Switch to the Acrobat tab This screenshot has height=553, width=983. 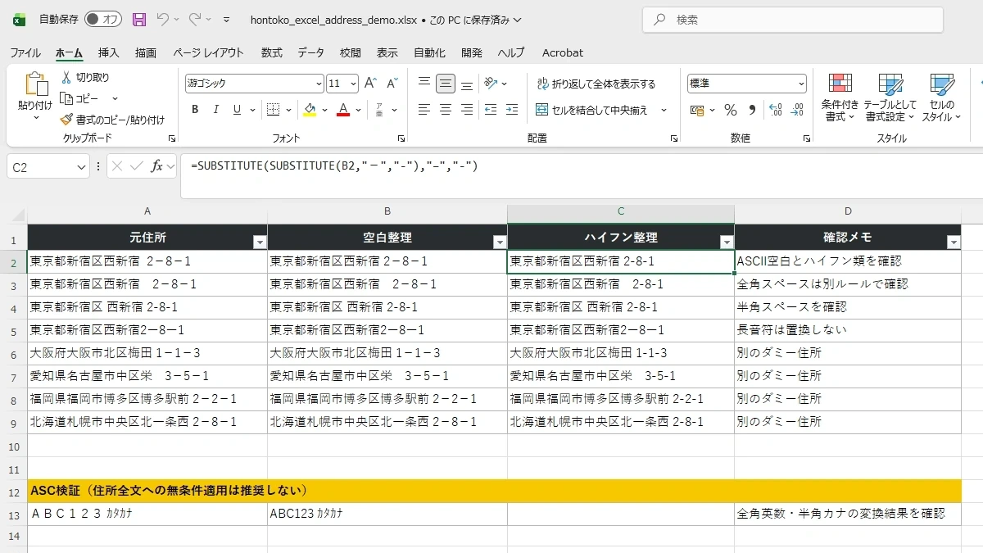pyautogui.click(x=563, y=52)
